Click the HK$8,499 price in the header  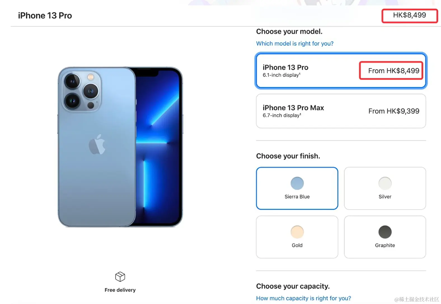409,15
